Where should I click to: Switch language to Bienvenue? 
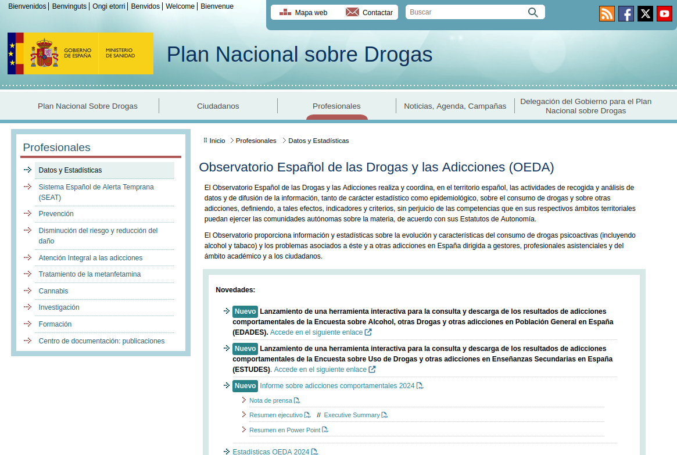(217, 6)
